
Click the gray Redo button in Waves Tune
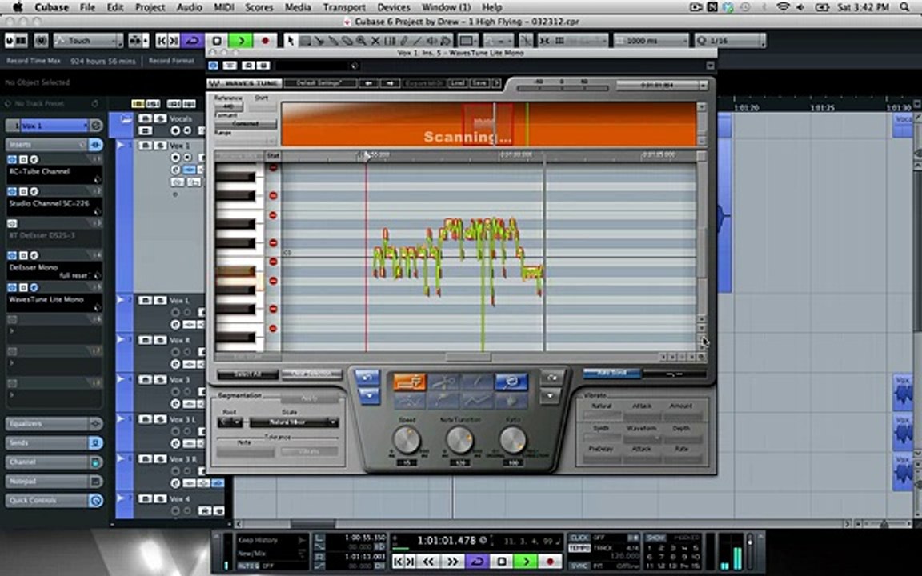[x=551, y=377]
